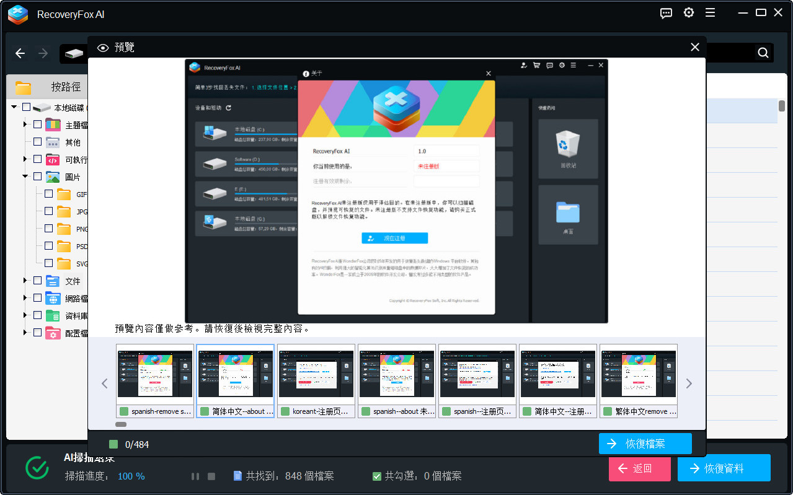Image resolution: width=793 pixels, height=495 pixels.
Task: Collapse the 本地磁碟 root tree node
Action: [14, 107]
